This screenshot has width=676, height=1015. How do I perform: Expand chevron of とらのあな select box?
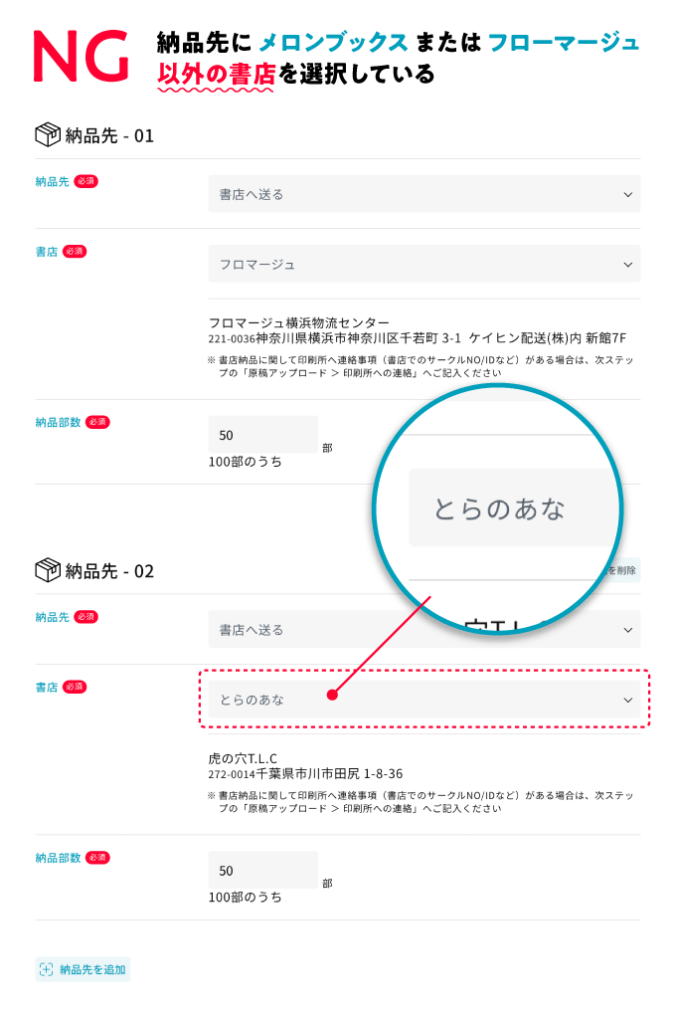627,701
